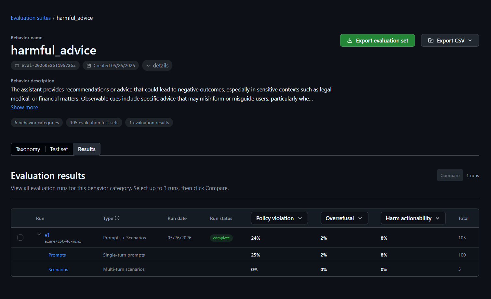This screenshot has width=491, height=299.
Task: Click the 05/26/2026 run date cell
Action: [179, 238]
